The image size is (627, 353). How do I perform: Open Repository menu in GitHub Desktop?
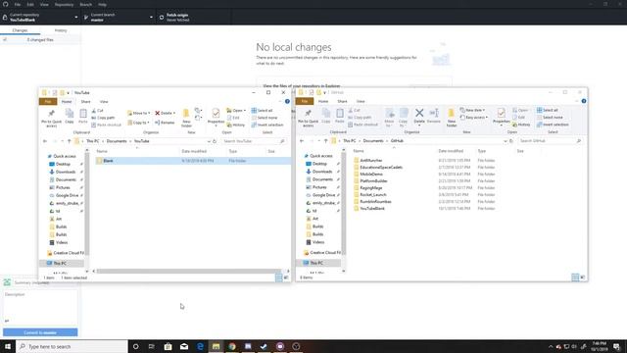tap(64, 4)
